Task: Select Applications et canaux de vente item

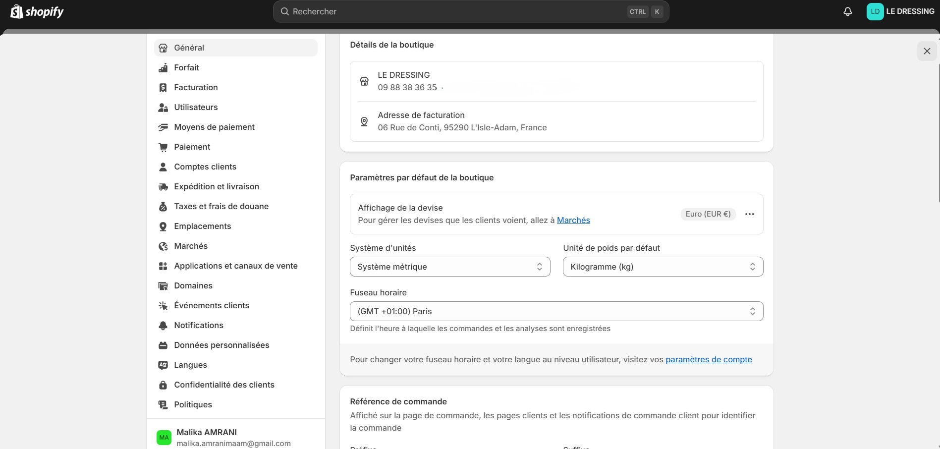Action: [236, 266]
